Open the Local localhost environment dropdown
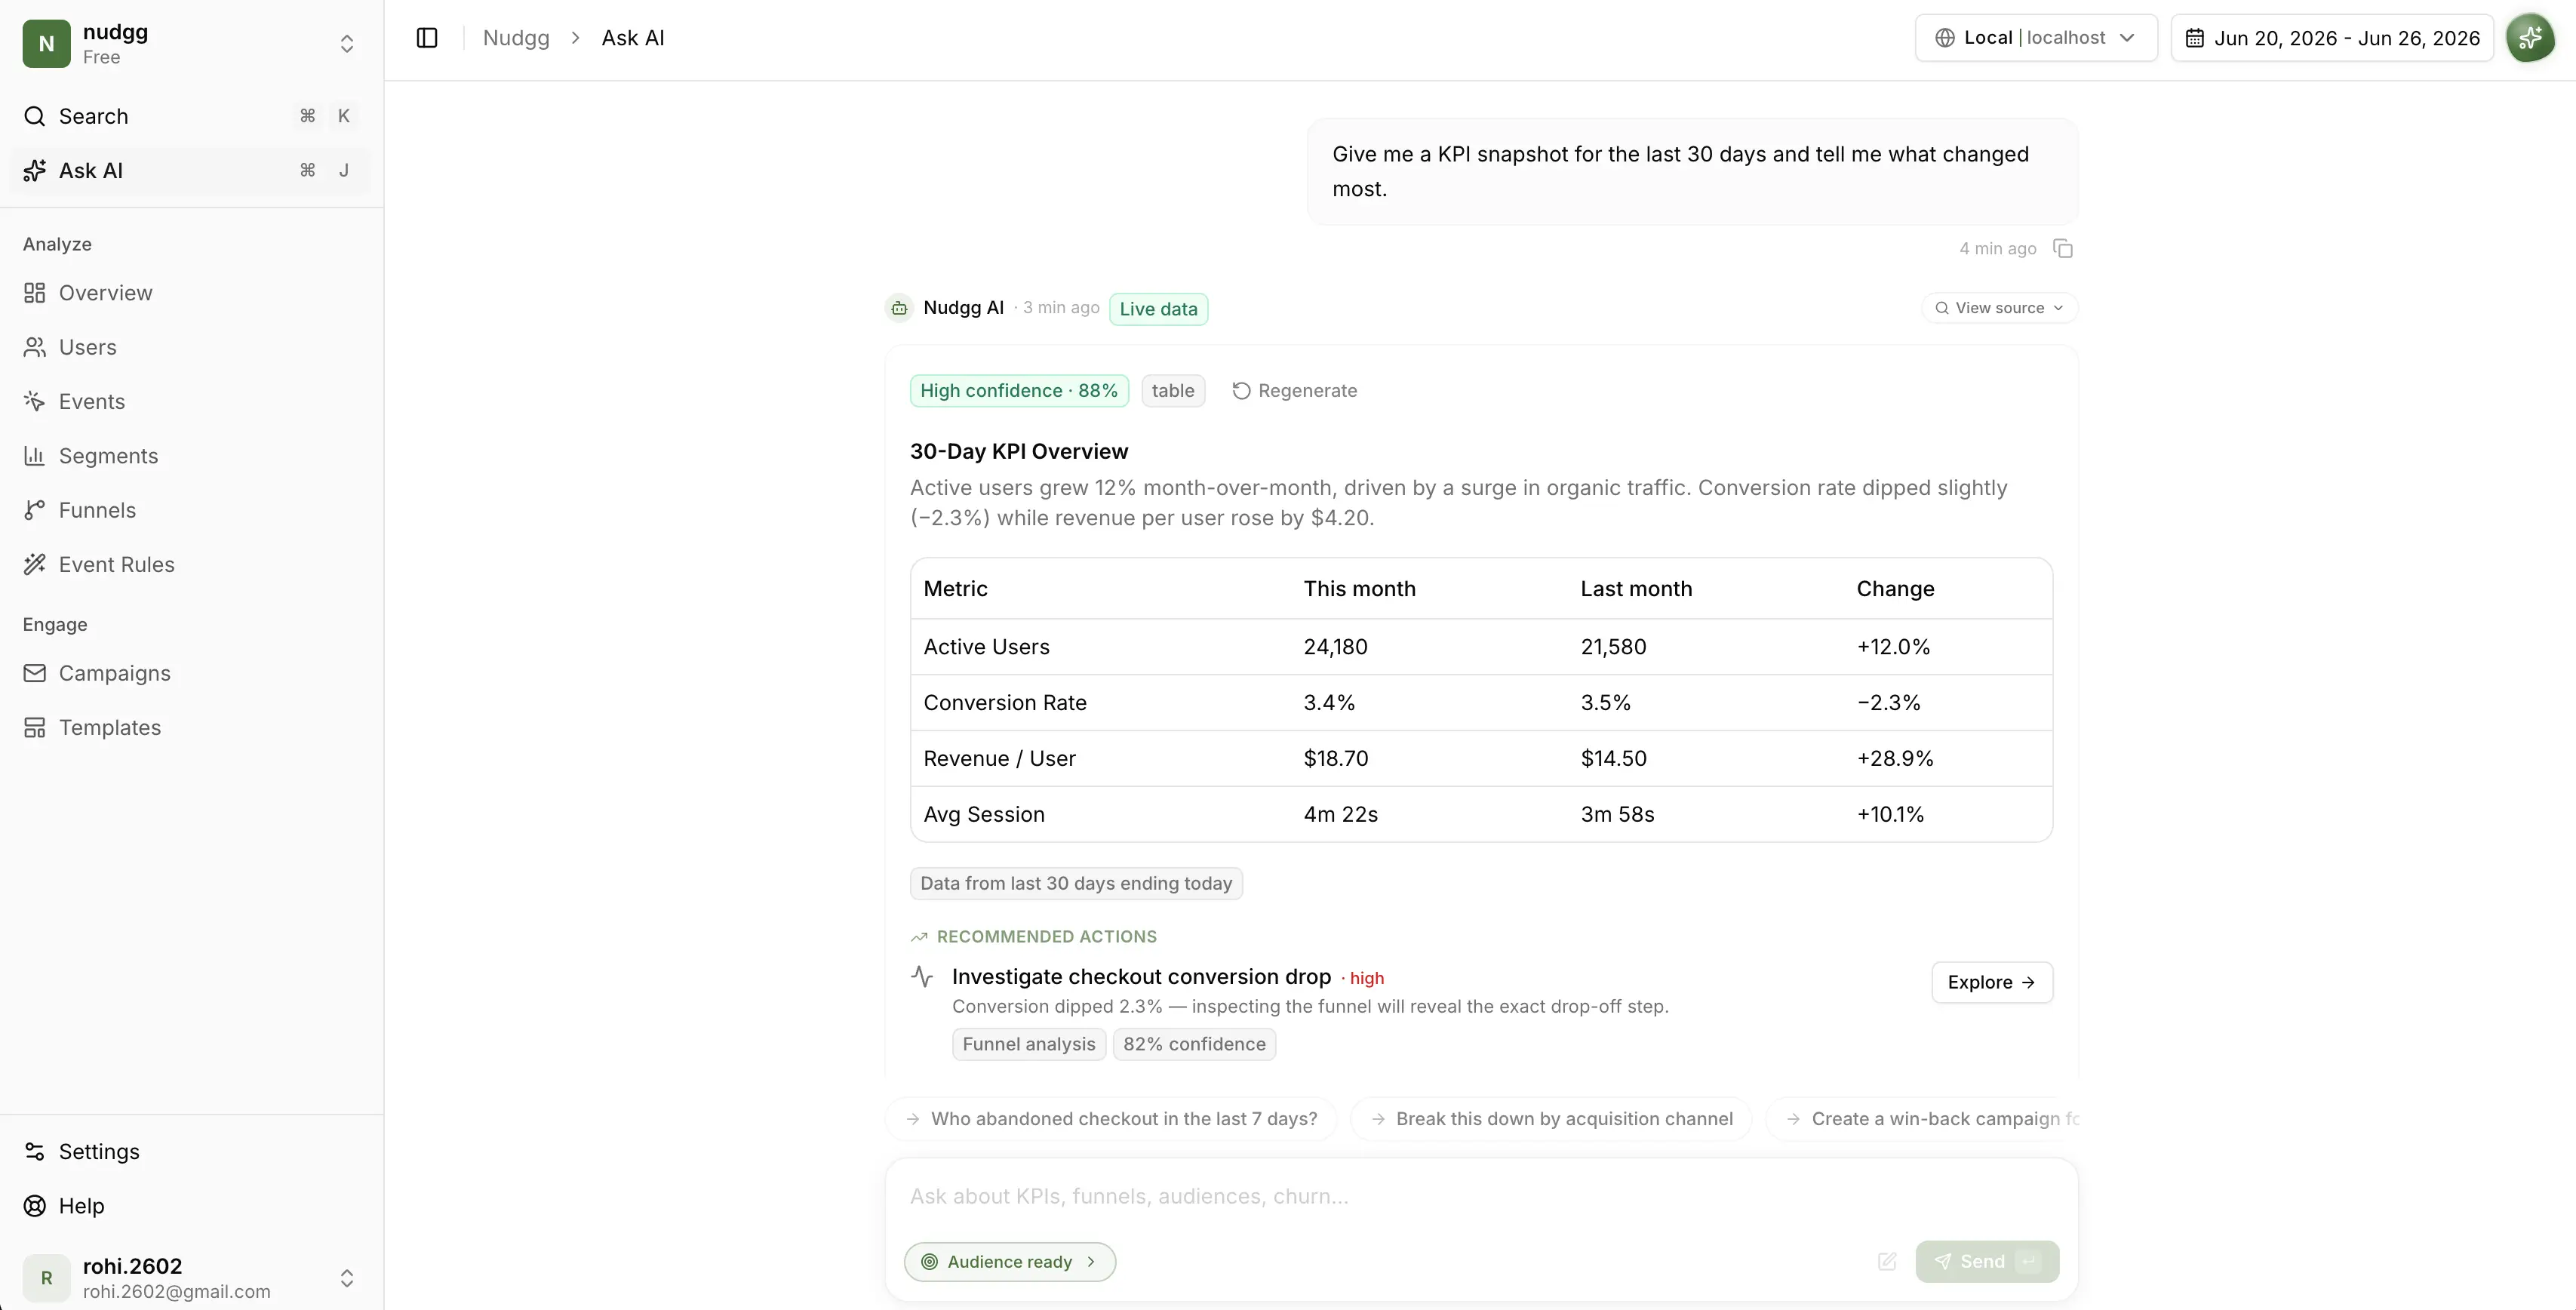Viewport: 2576px width, 1310px height. click(x=2036, y=38)
